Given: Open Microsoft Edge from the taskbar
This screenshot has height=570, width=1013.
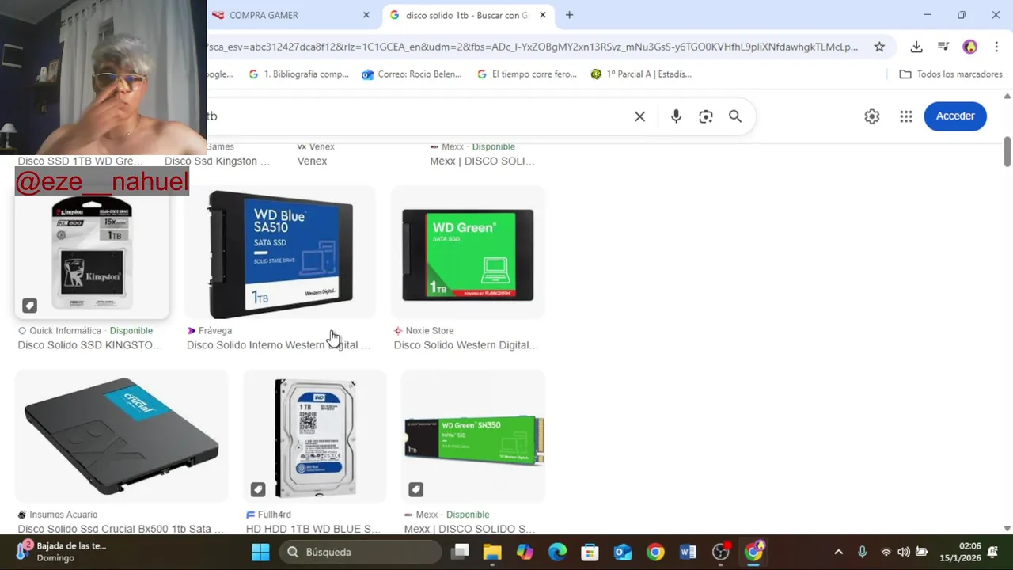Looking at the screenshot, I should (558, 552).
